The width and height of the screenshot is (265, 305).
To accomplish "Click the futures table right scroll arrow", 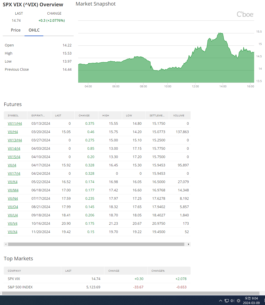I will point(189,244).
